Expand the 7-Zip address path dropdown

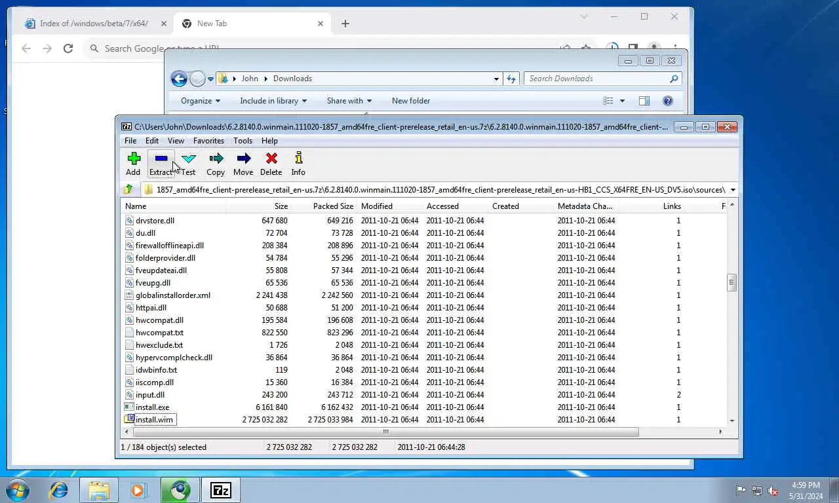point(732,190)
